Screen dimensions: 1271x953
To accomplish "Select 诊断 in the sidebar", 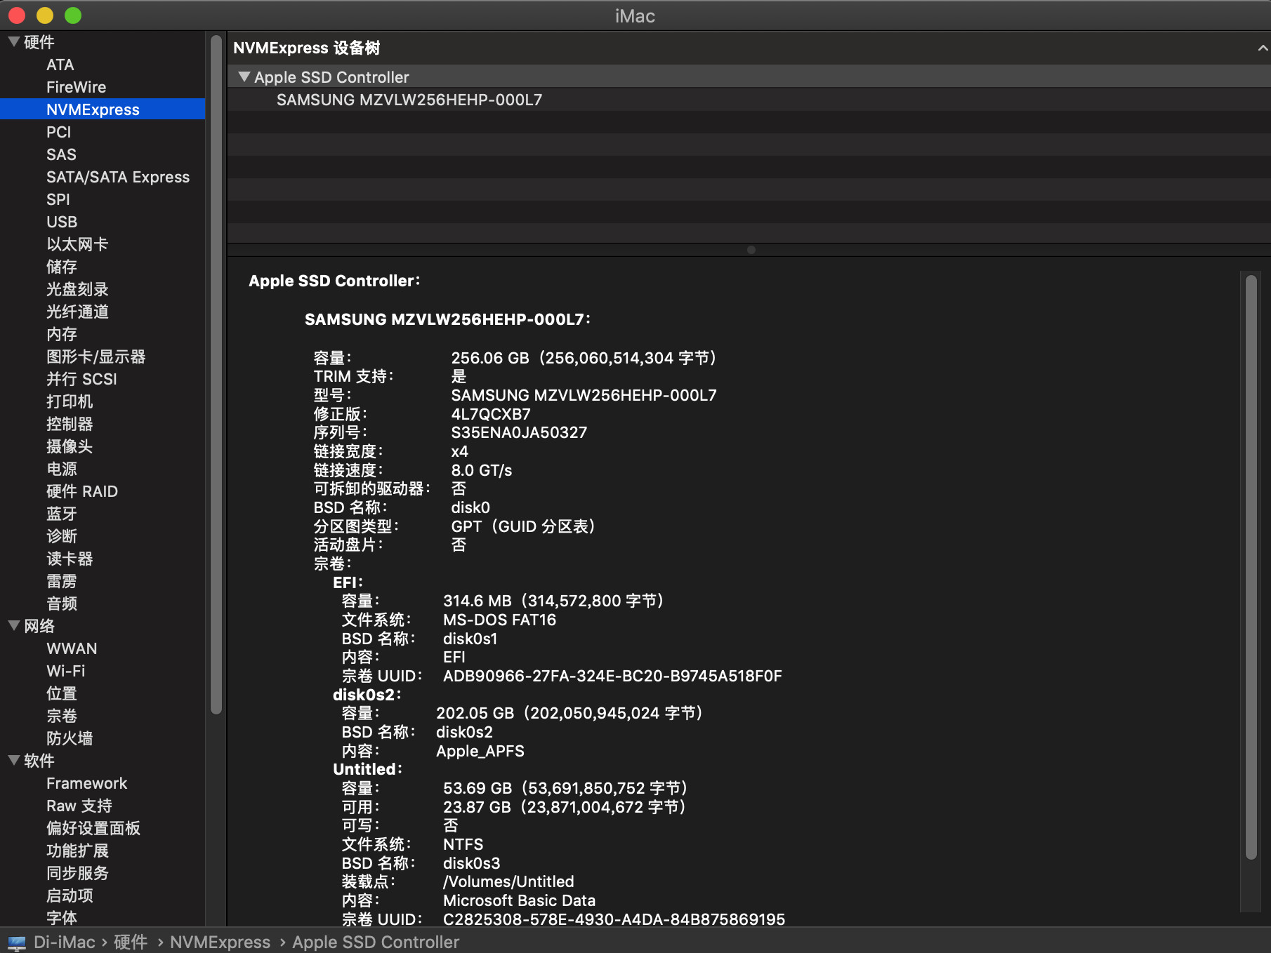I will (x=62, y=536).
